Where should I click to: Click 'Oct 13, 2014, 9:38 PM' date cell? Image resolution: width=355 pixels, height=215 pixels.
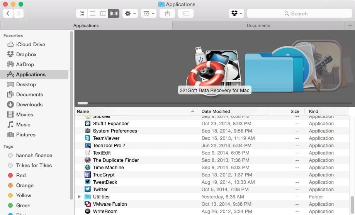pyautogui.click(x=226, y=204)
